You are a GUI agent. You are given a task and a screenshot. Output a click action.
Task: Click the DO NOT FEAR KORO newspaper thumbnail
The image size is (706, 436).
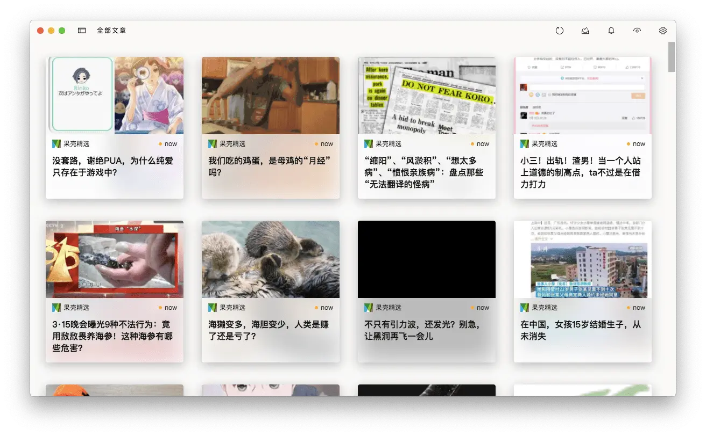point(426,96)
